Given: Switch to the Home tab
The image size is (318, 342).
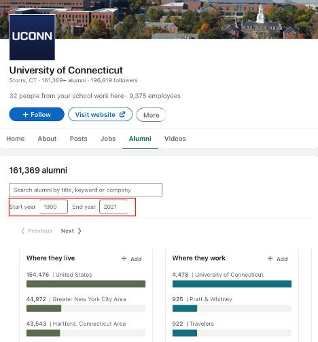Looking at the screenshot, I should coord(16,139).
